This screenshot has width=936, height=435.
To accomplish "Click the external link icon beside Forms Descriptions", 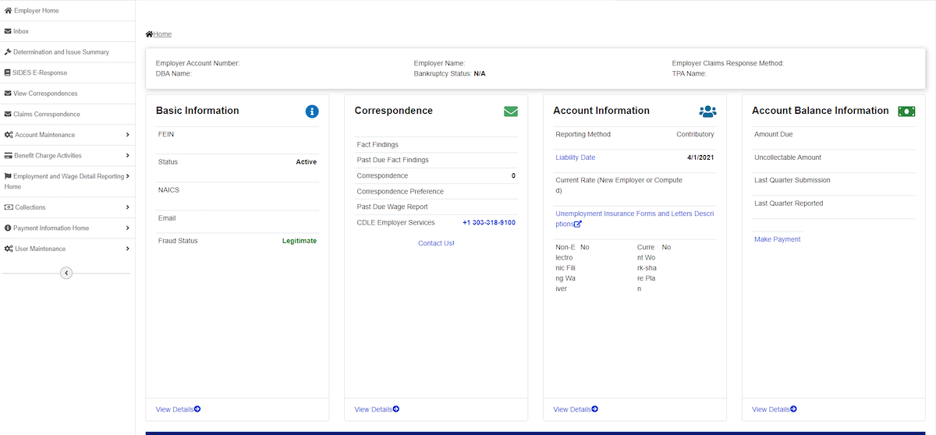I will pos(578,225).
